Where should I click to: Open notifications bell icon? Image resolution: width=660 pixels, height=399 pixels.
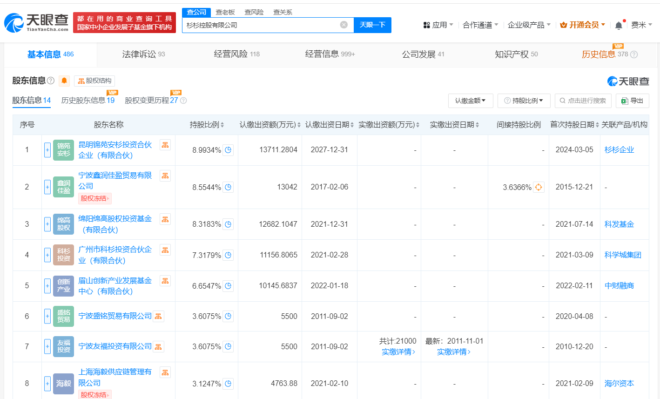(x=619, y=25)
